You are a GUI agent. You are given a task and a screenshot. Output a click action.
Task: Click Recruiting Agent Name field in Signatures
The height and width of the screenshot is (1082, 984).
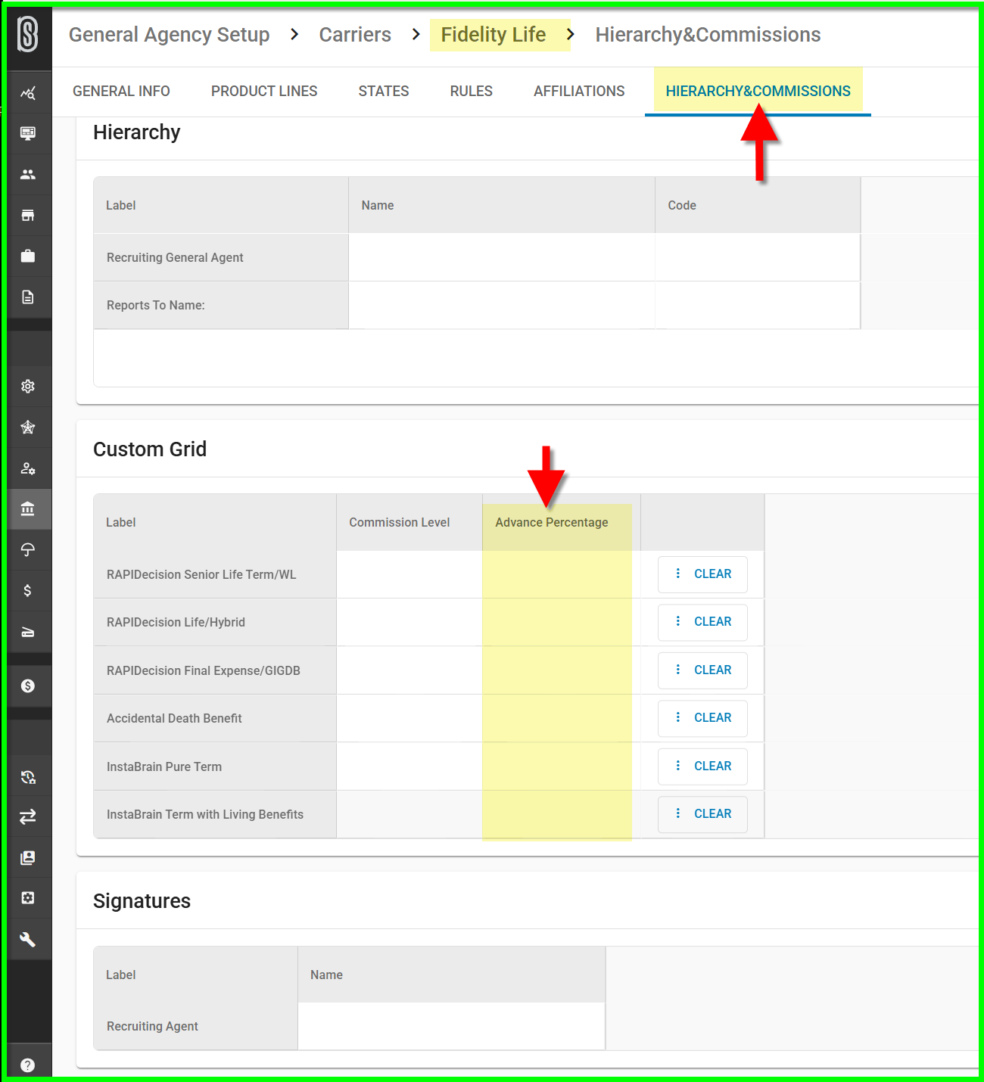click(x=451, y=1026)
